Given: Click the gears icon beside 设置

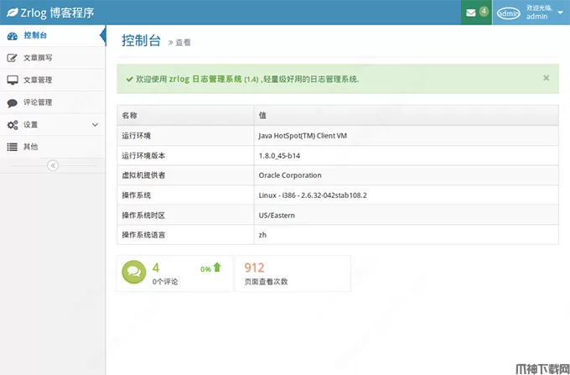Looking at the screenshot, I should tap(13, 125).
